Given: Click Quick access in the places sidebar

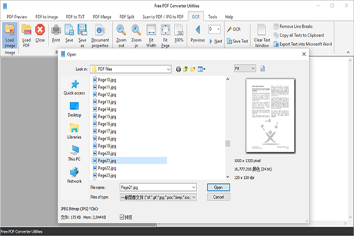Looking at the screenshot, I should coord(74,87).
